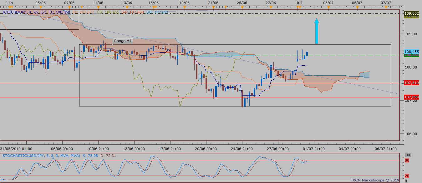The image size is (422, 183).
Task: Click the 109,00 price axis label
Action: click(410, 34)
